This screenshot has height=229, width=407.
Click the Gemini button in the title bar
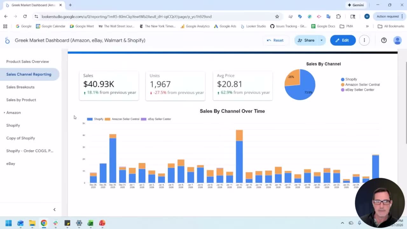pos(356,5)
